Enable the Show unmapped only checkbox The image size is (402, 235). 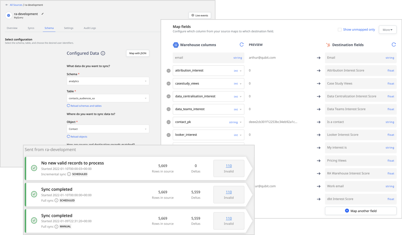[x=340, y=30]
